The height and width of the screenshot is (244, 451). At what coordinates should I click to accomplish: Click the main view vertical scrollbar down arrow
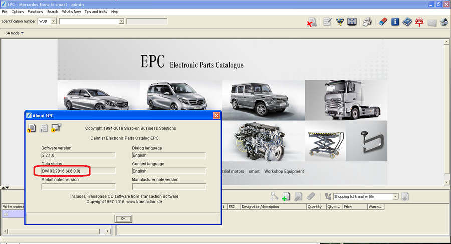[446, 182]
